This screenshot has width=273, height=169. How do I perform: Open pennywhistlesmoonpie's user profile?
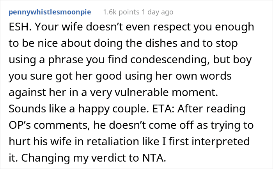pos(50,12)
